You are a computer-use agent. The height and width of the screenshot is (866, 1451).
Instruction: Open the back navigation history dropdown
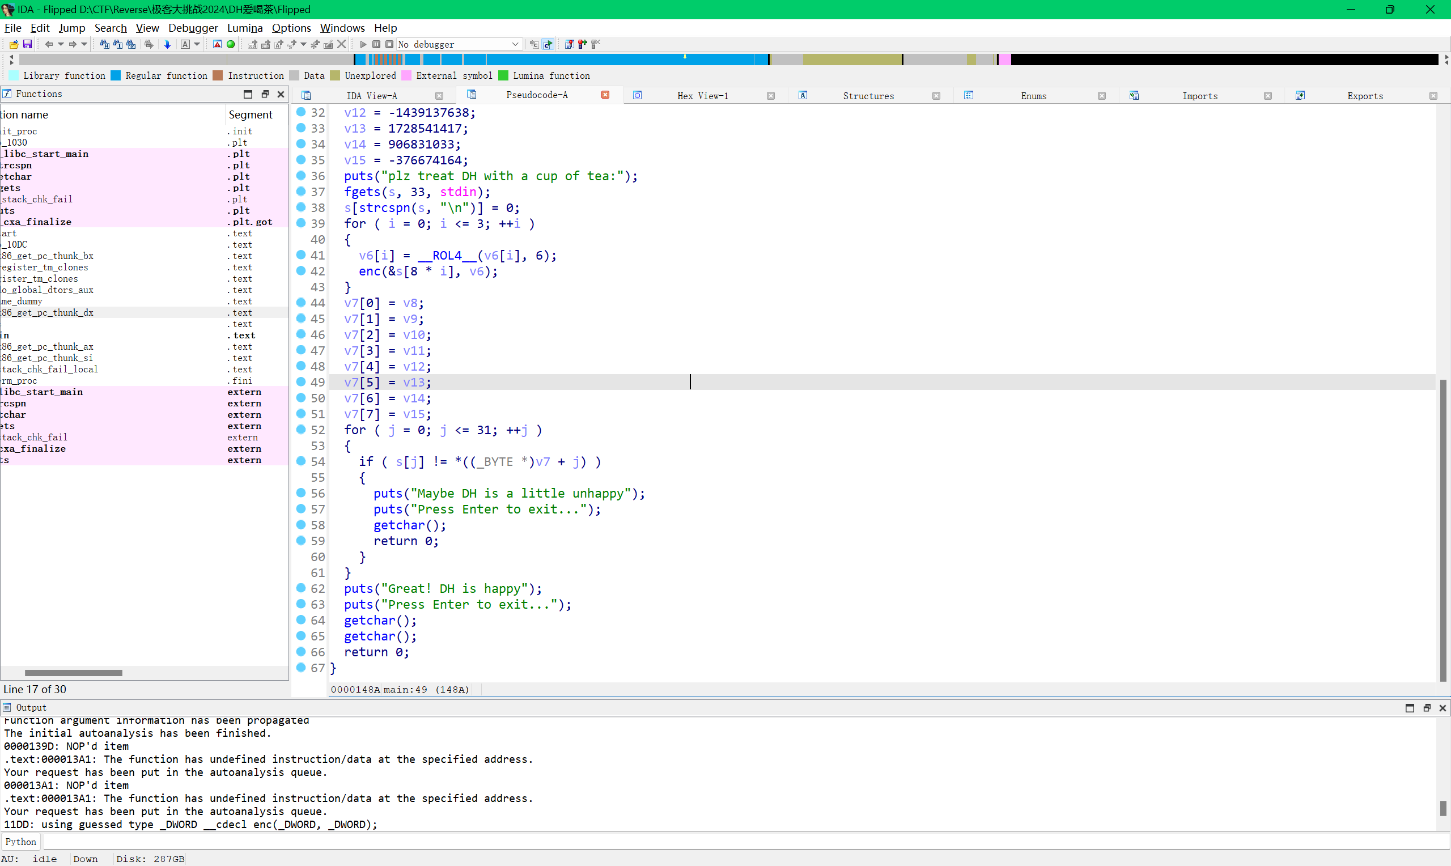61,44
